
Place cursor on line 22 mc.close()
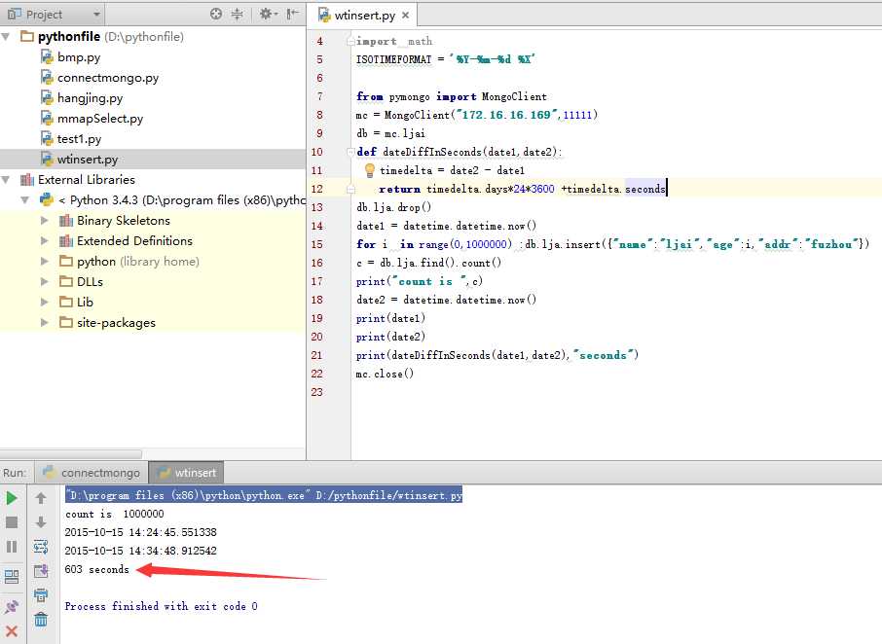click(x=385, y=374)
